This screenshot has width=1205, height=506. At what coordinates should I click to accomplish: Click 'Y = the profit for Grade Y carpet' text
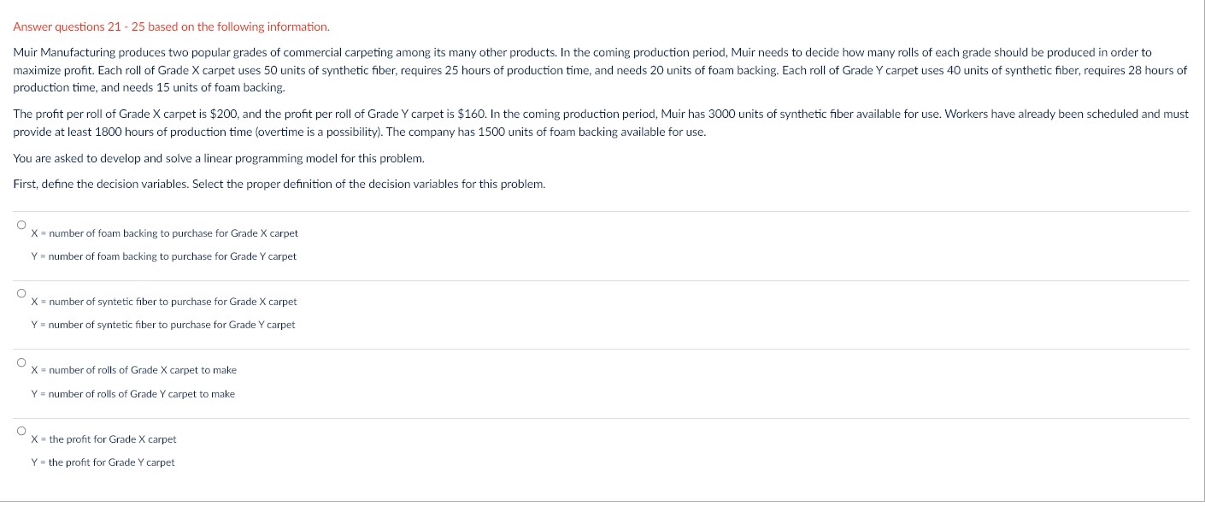coord(103,462)
